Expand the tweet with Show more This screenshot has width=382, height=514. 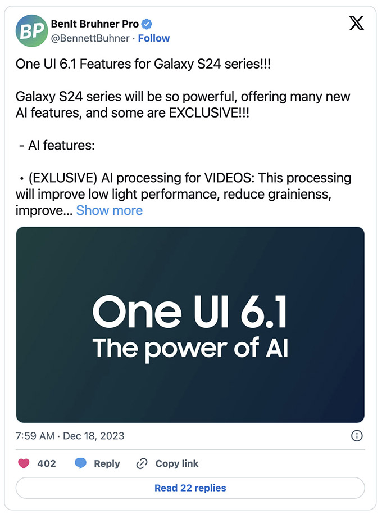coord(110,210)
